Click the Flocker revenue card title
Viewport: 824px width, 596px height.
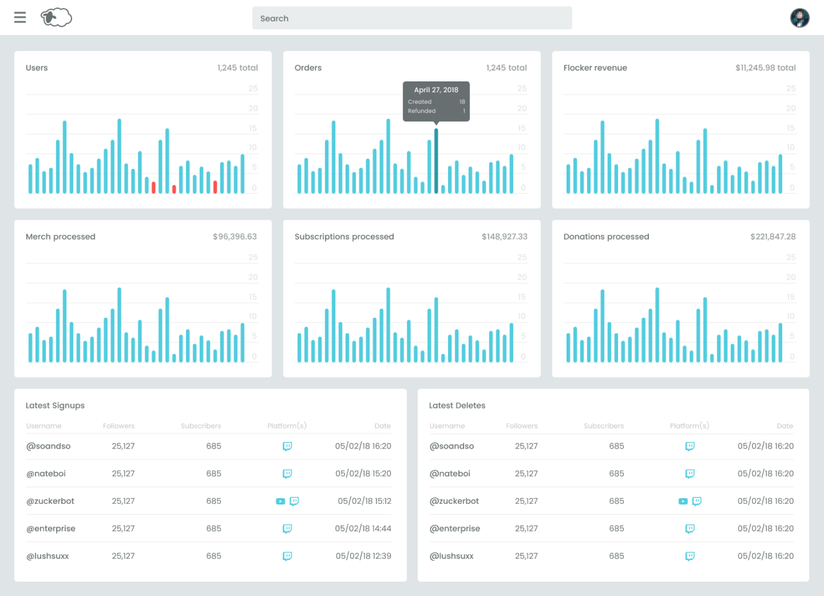(595, 67)
